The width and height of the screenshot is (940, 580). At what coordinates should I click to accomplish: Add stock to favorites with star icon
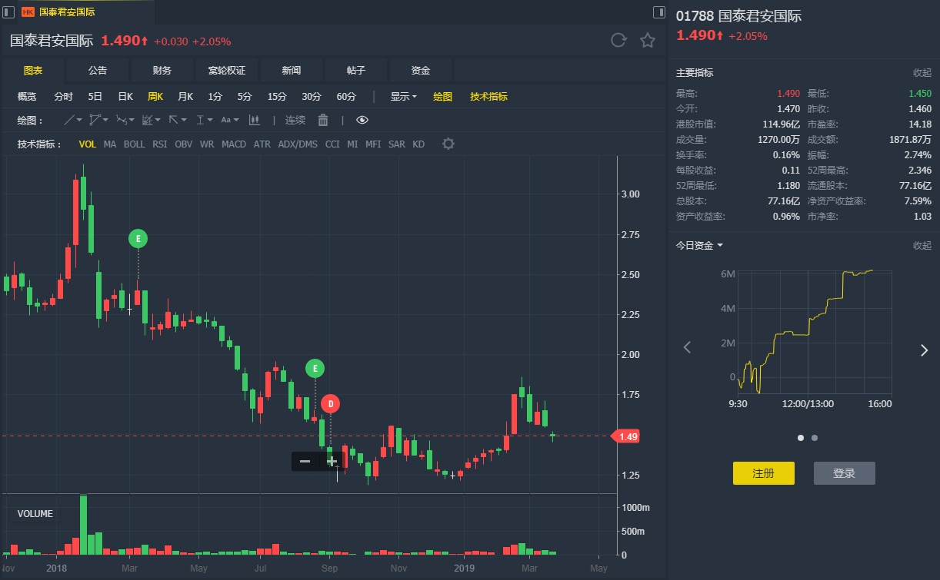(648, 41)
